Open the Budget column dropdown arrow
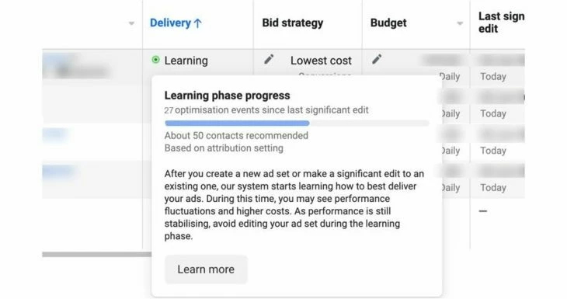 tap(460, 23)
